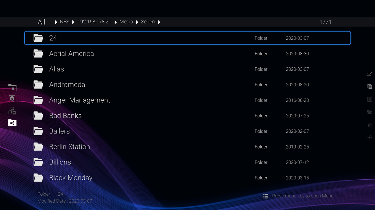Open the Berlin Station folder name
The image size is (375, 210).
pos(69,146)
